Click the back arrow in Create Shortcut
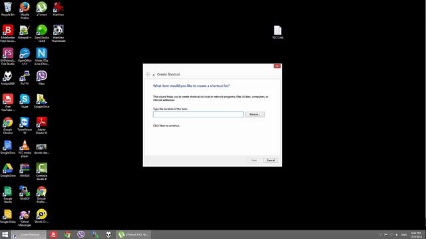Image resolution: width=426 pixels, height=239 pixels. (x=148, y=74)
